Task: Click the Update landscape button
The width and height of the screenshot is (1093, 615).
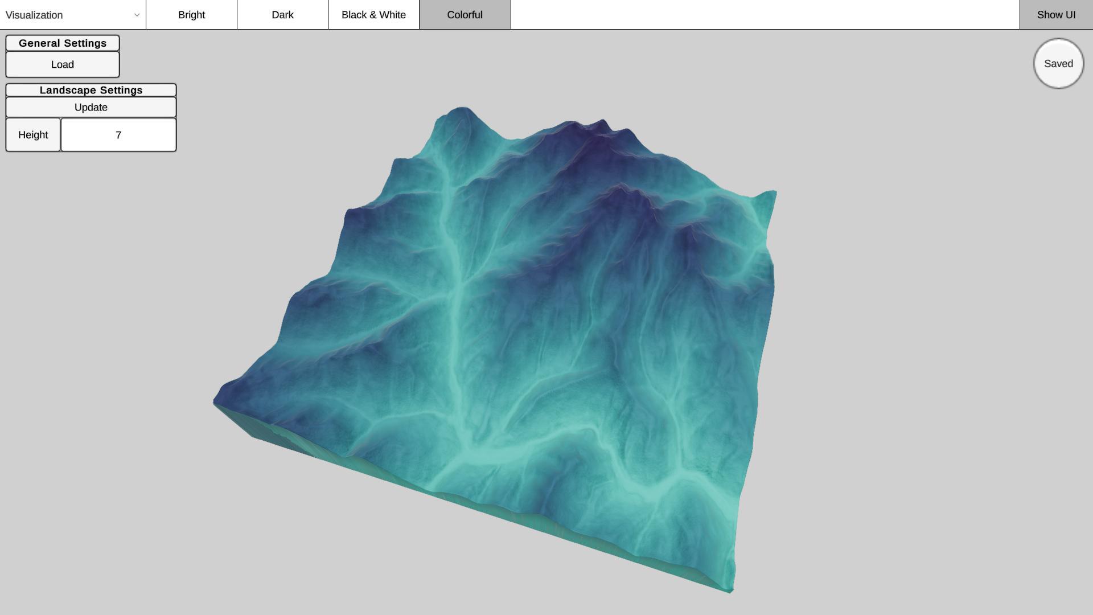Action: coord(91,107)
